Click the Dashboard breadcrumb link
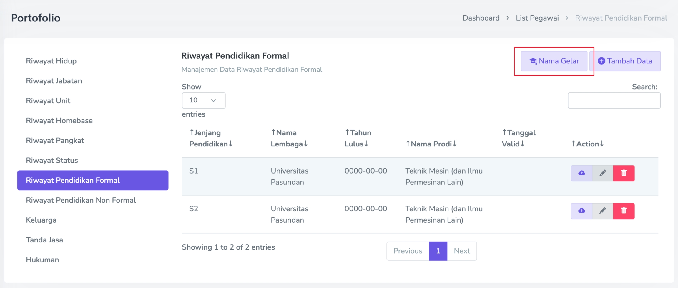This screenshot has height=288, width=678. coord(481,18)
